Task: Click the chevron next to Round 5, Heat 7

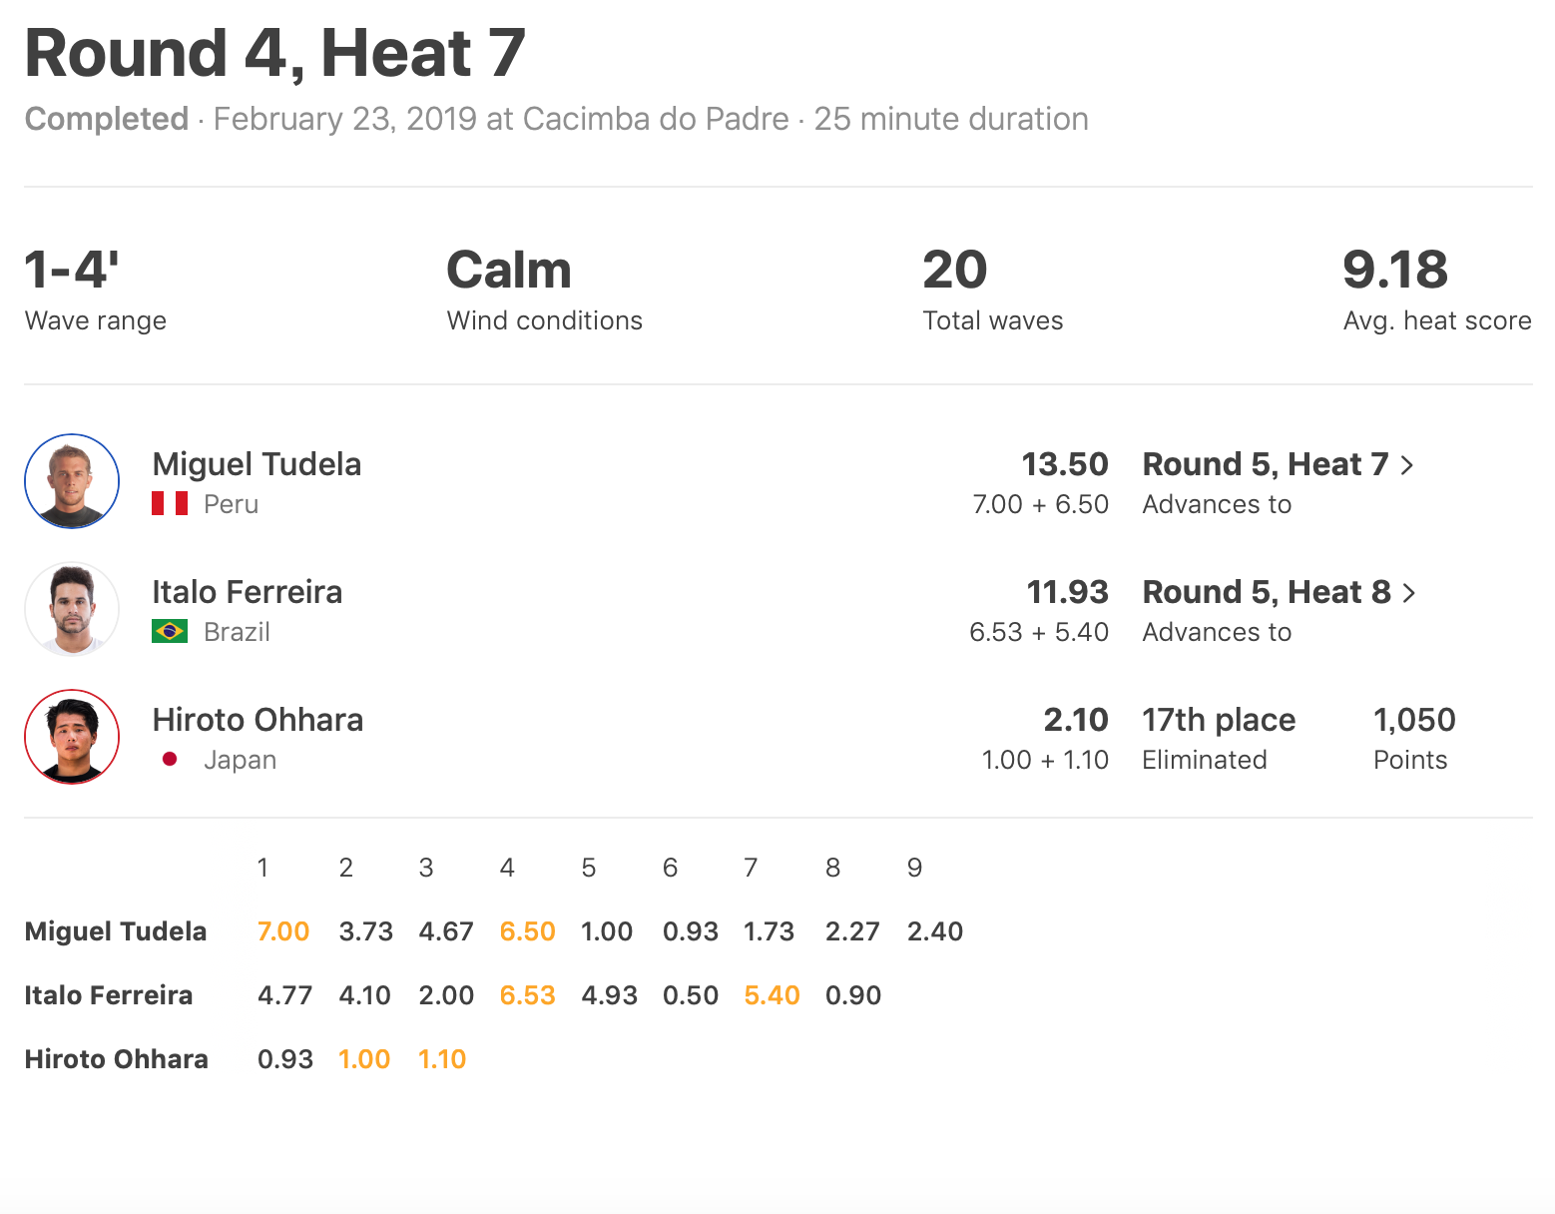Action: point(1407,465)
